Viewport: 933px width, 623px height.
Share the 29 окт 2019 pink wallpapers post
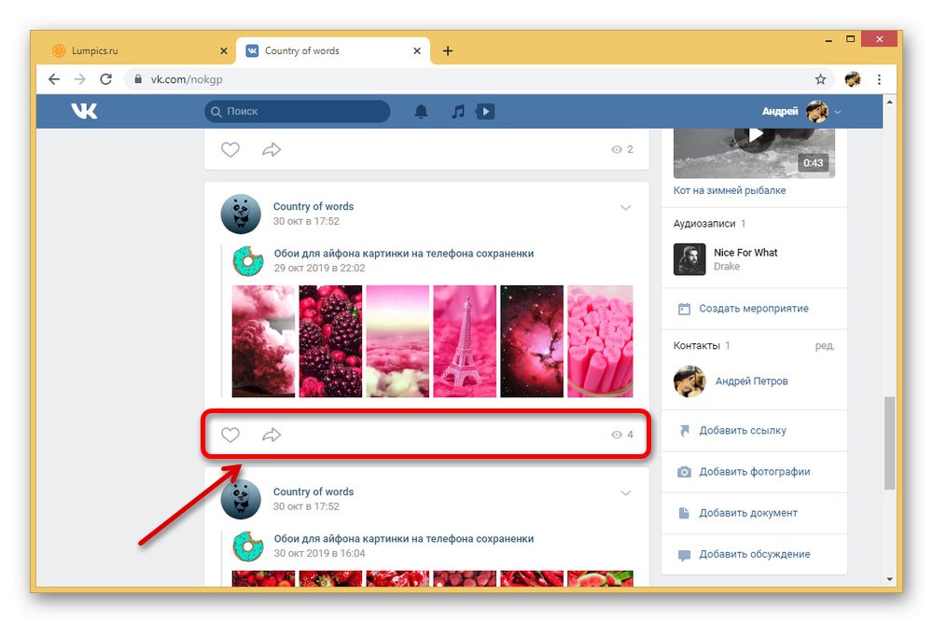272,435
